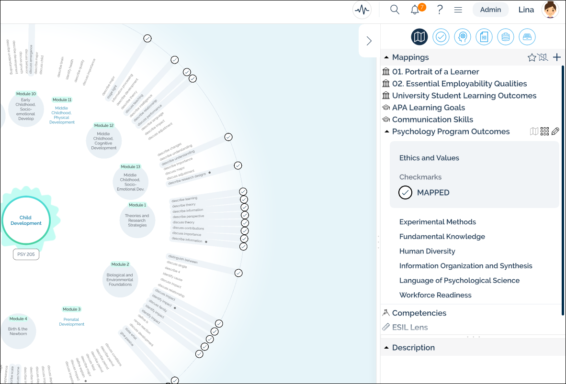Select the stacked database panel icon
The width and height of the screenshot is (566, 384).
coord(505,37)
